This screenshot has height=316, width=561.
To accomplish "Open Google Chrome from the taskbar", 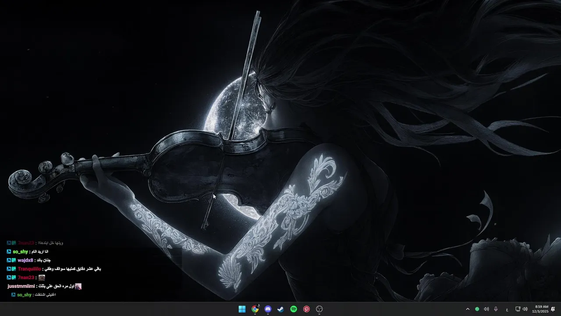I will coord(255,309).
